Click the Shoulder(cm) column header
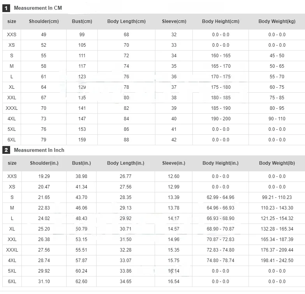This screenshot has height=294, width=305. [44, 21]
